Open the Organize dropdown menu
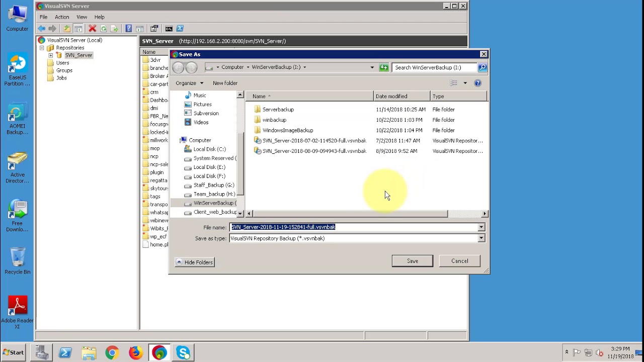This screenshot has width=644, height=362. tap(190, 83)
